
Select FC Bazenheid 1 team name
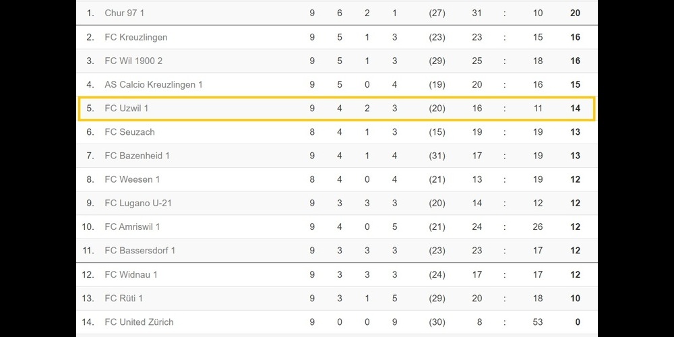coord(137,156)
